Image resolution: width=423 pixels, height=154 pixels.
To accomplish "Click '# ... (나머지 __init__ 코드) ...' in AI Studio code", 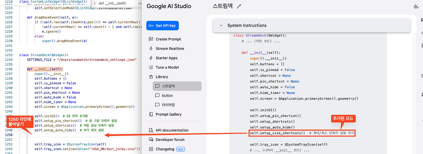I will [280, 150].
